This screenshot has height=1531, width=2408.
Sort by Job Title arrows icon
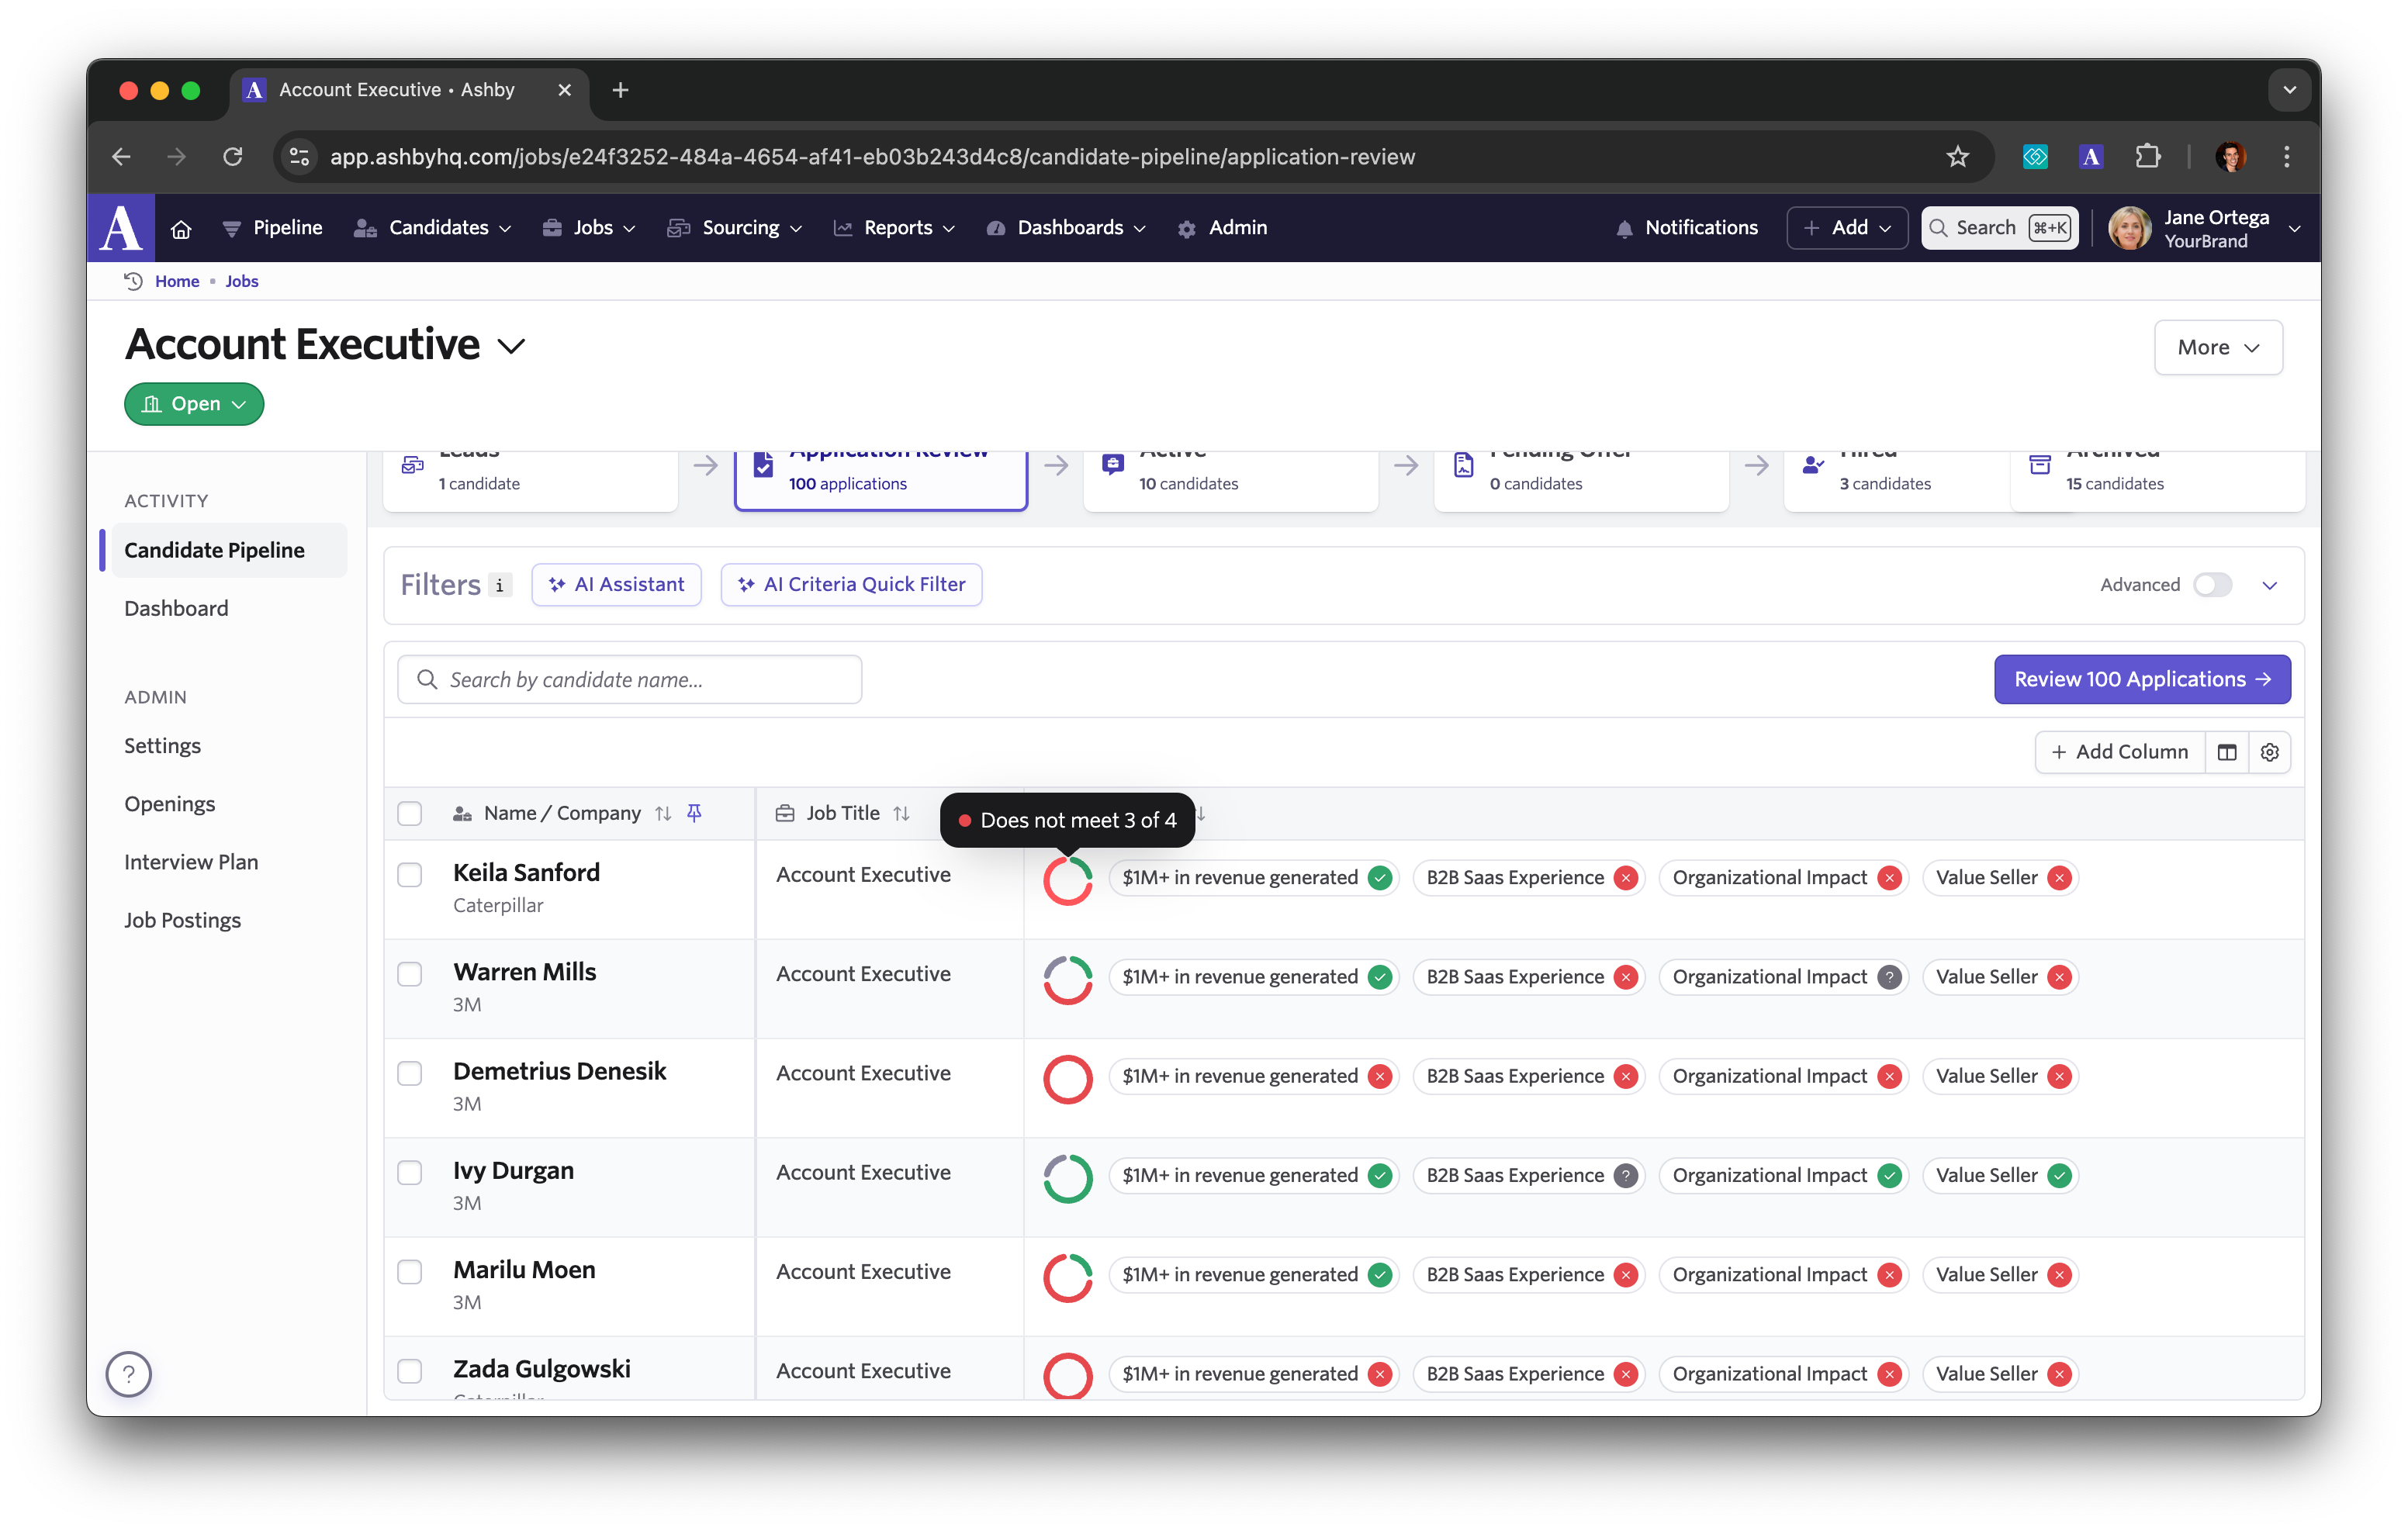pos(901,813)
